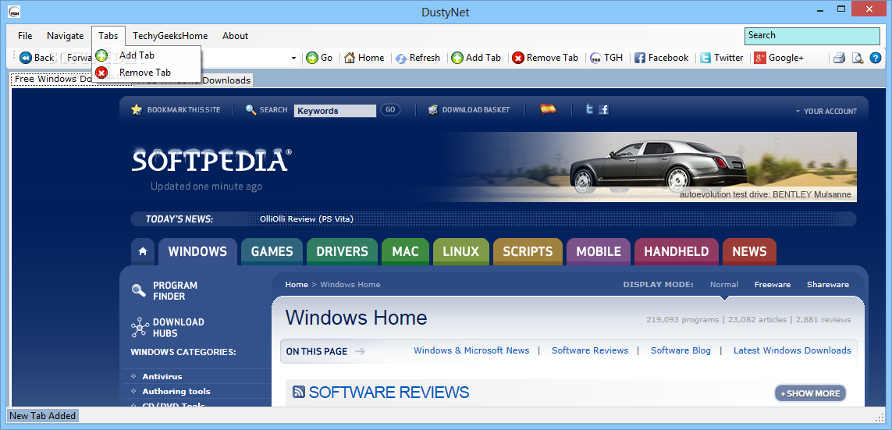892x430 pixels.
Task: Click the + SHOW MORE button
Action: coord(811,393)
